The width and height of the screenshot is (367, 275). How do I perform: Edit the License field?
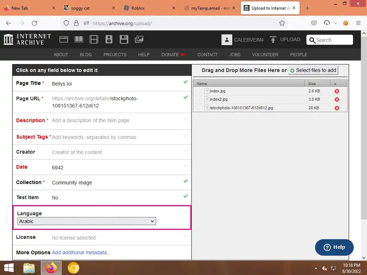(x=102, y=238)
